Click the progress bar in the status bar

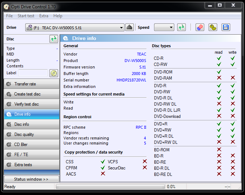pyautogui.click(x=110, y=187)
